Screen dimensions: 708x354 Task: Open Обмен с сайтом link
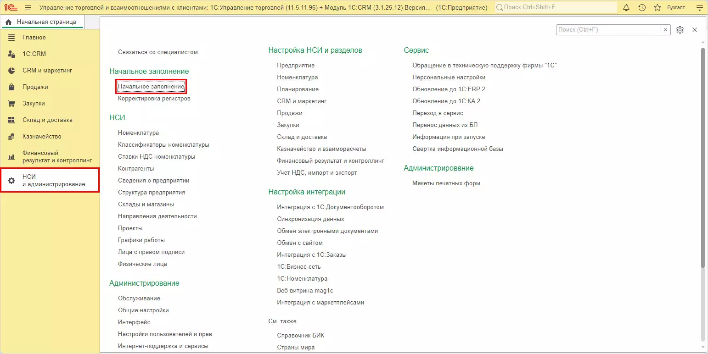(x=300, y=243)
